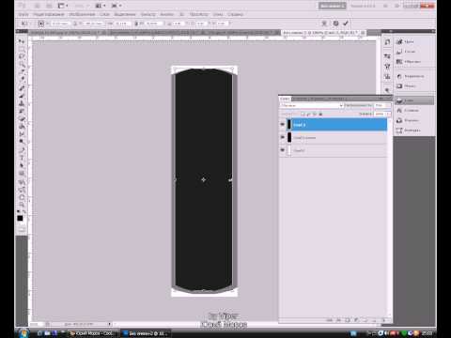Select the Clone Stamp tool
The height and width of the screenshot is (338, 451).
[x=22, y=103]
